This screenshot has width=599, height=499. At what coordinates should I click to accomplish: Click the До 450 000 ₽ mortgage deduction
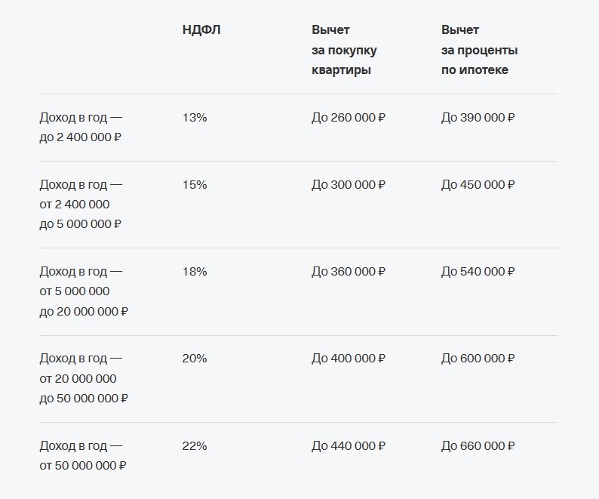(478, 185)
